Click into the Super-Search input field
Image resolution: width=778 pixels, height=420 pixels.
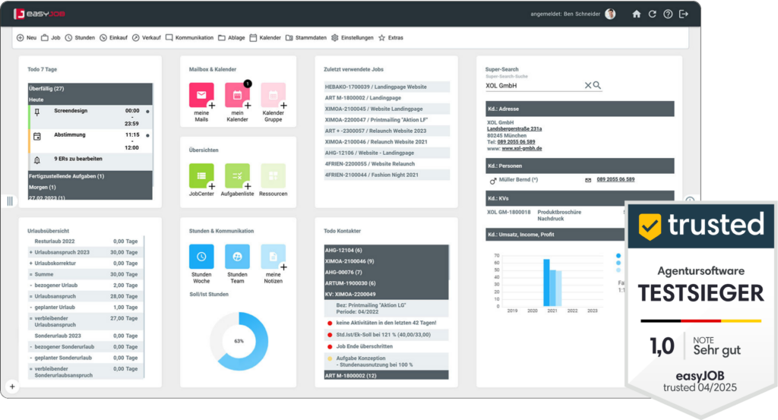(x=532, y=86)
